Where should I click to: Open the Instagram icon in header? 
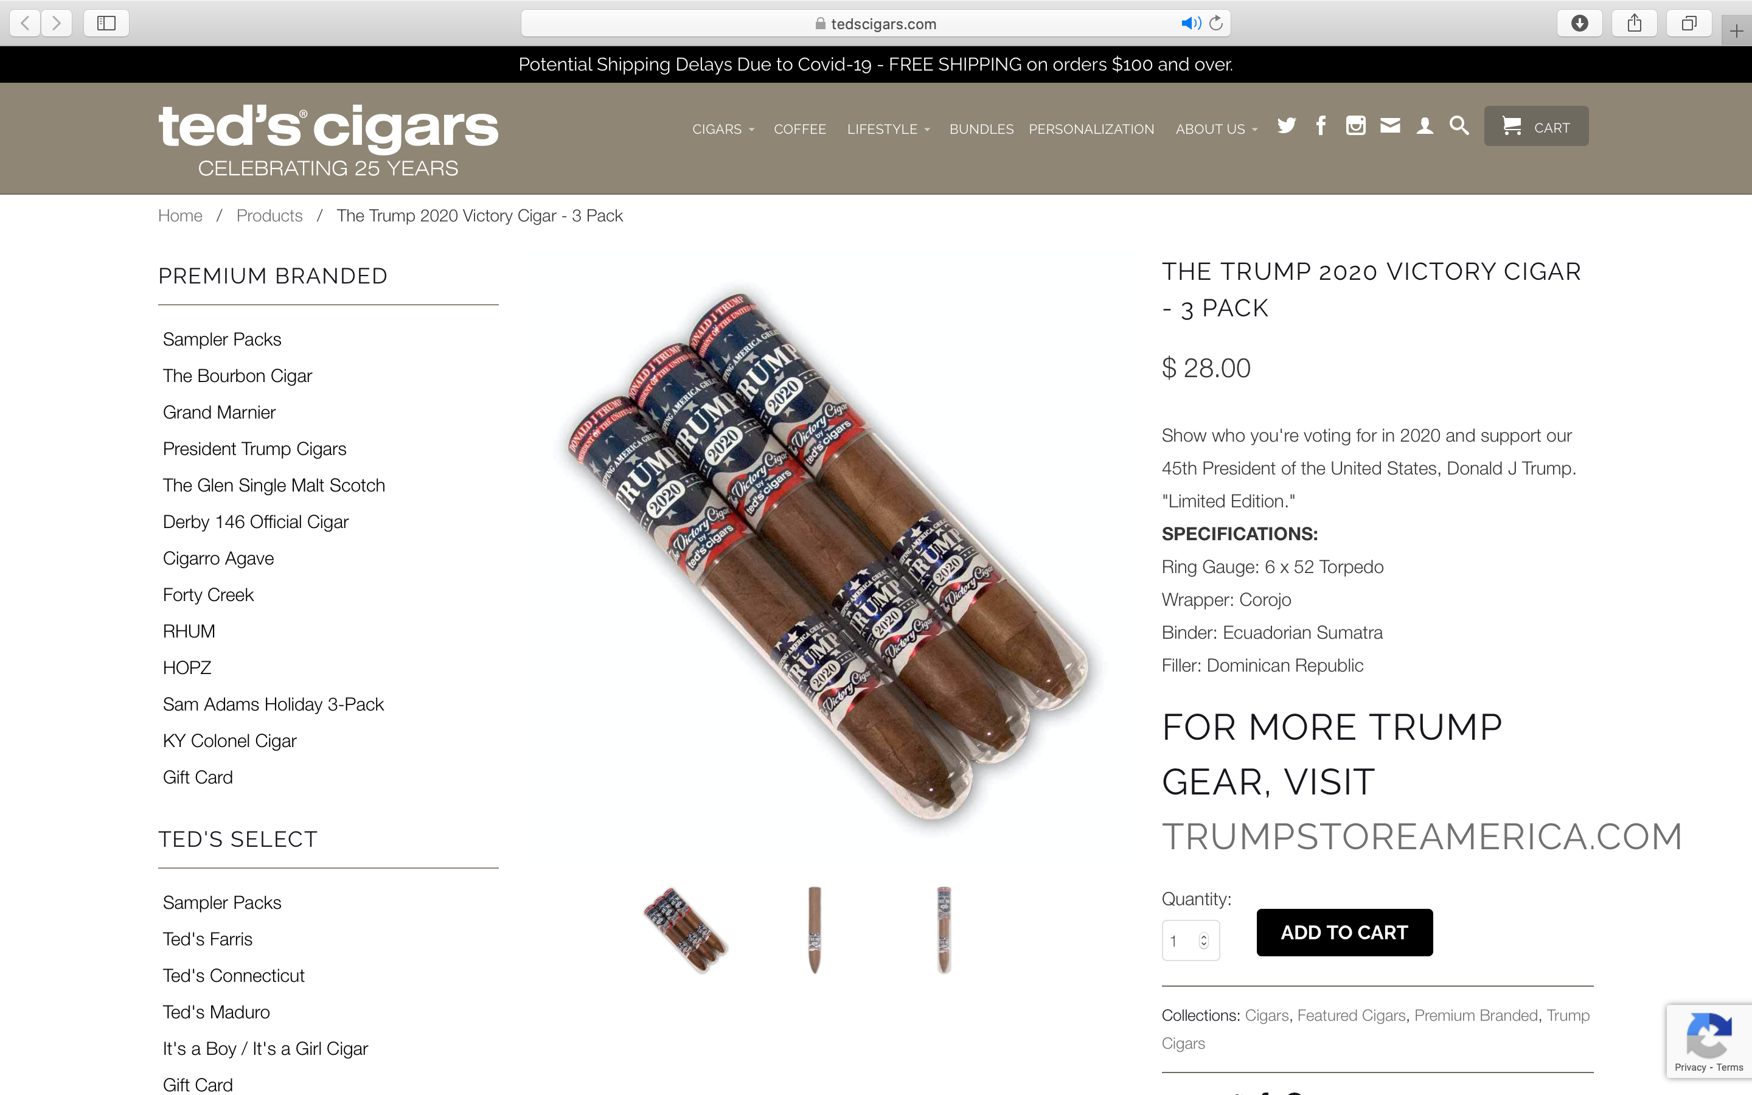pos(1355,126)
